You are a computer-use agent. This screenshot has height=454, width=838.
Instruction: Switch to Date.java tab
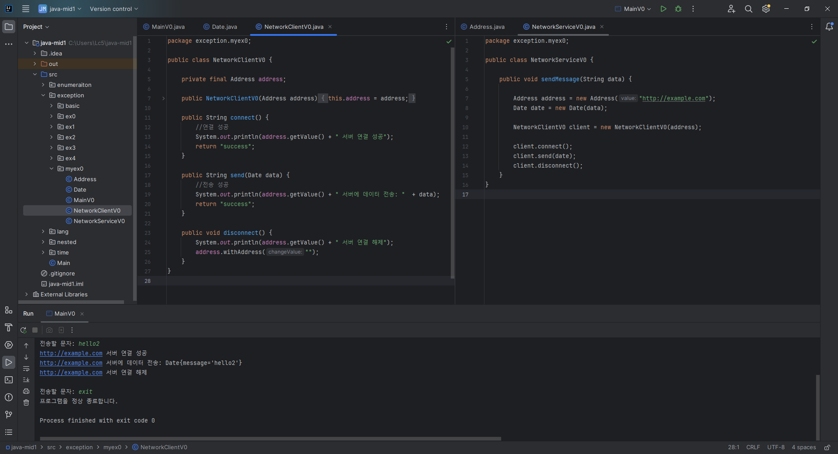tap(220, 27)
